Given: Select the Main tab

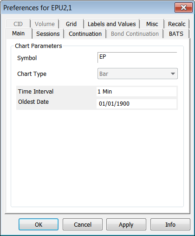Looking at the screenshot, I should click(19, 34).
